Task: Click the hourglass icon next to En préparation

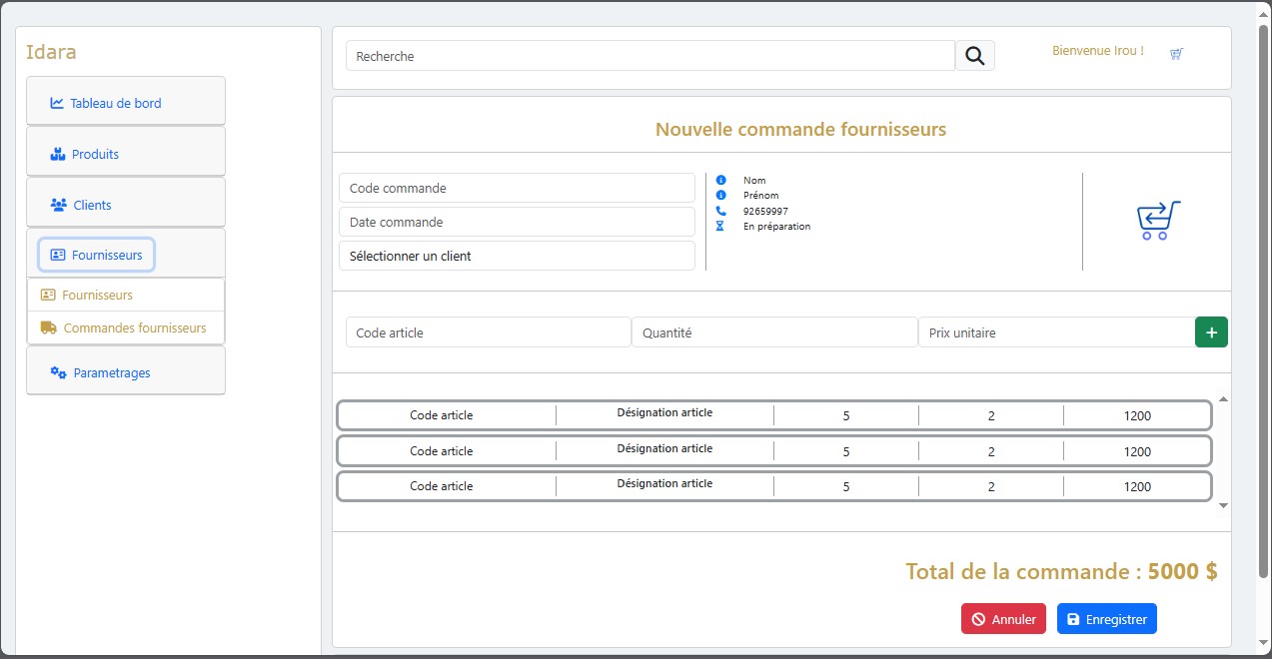Action: tap(722, 227)
